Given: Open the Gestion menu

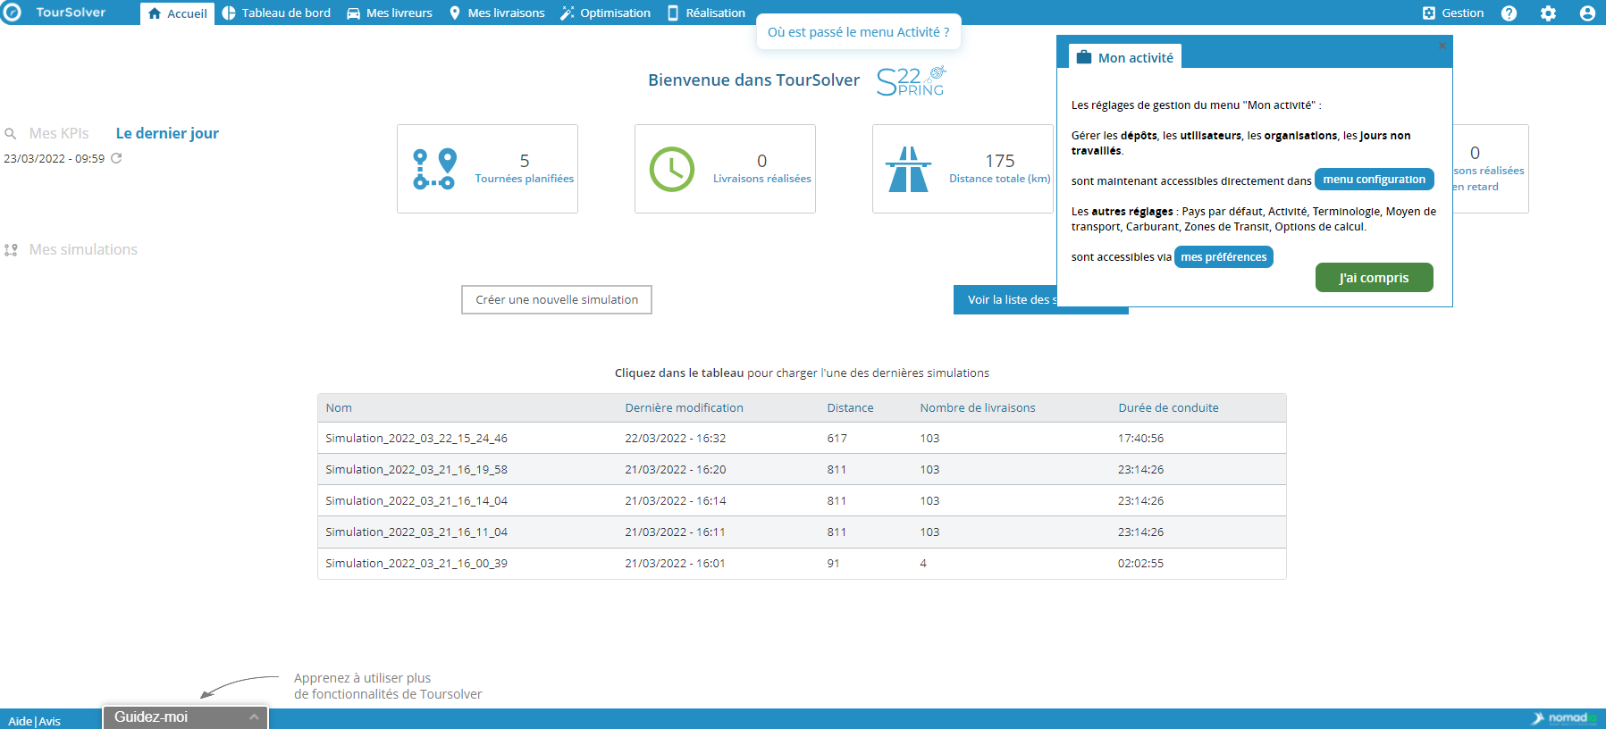Looking at the screenshot, I should (x=1452, y=13).
